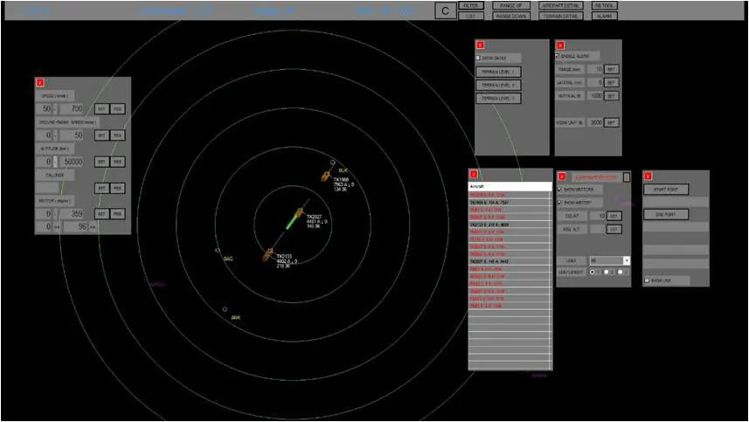749x422 pixels.
Task: Click the large C button in toolbar
Action: coord(445,10)
